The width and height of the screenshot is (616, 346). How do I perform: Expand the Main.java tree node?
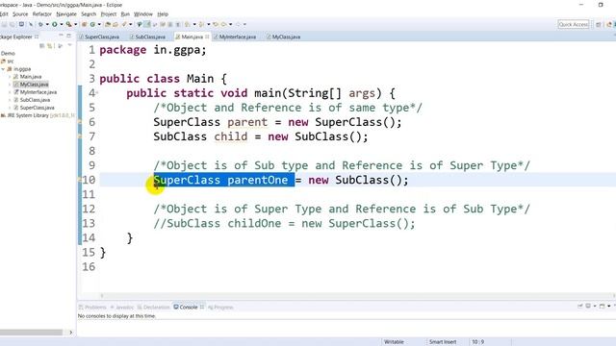[x=10, y=77]
